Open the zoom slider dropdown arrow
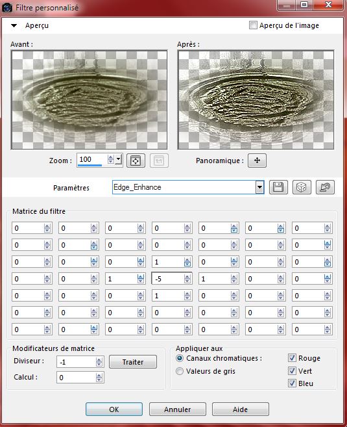The image size is (347, 427). [119, 159]
